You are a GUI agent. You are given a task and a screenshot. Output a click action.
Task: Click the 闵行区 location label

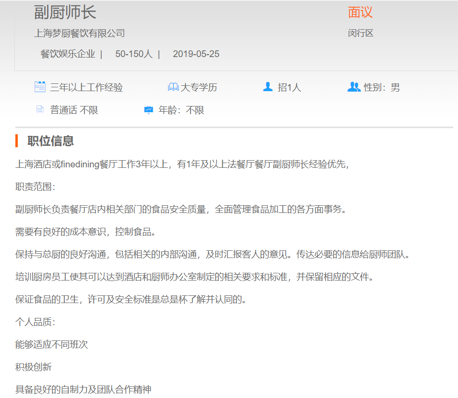[361, 33]
